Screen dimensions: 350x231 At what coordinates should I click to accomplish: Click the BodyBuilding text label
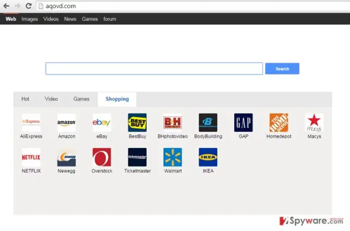(208, 136)
